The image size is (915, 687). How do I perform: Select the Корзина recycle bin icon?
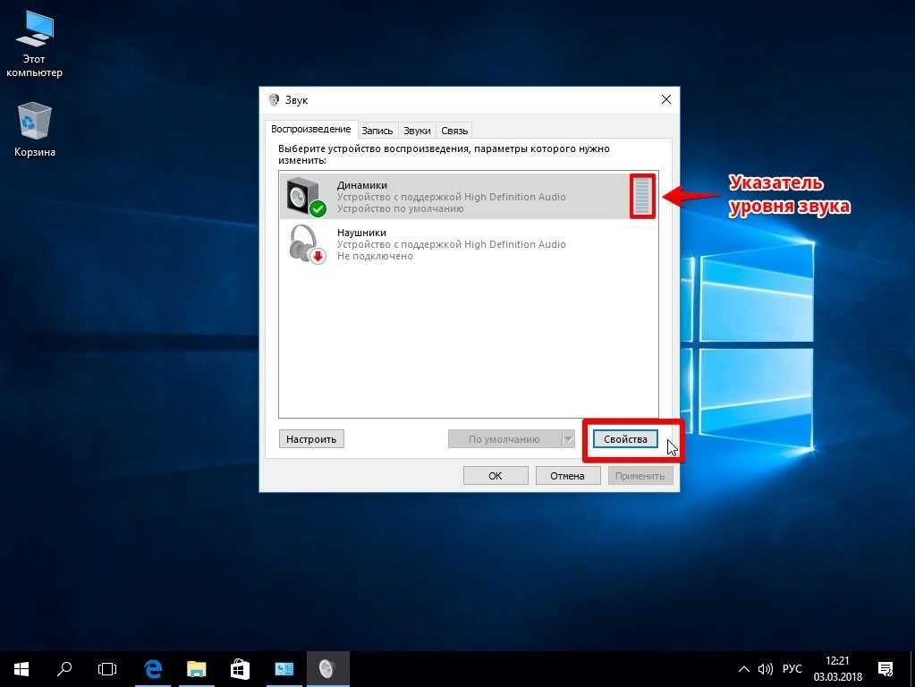coord(34,129)
